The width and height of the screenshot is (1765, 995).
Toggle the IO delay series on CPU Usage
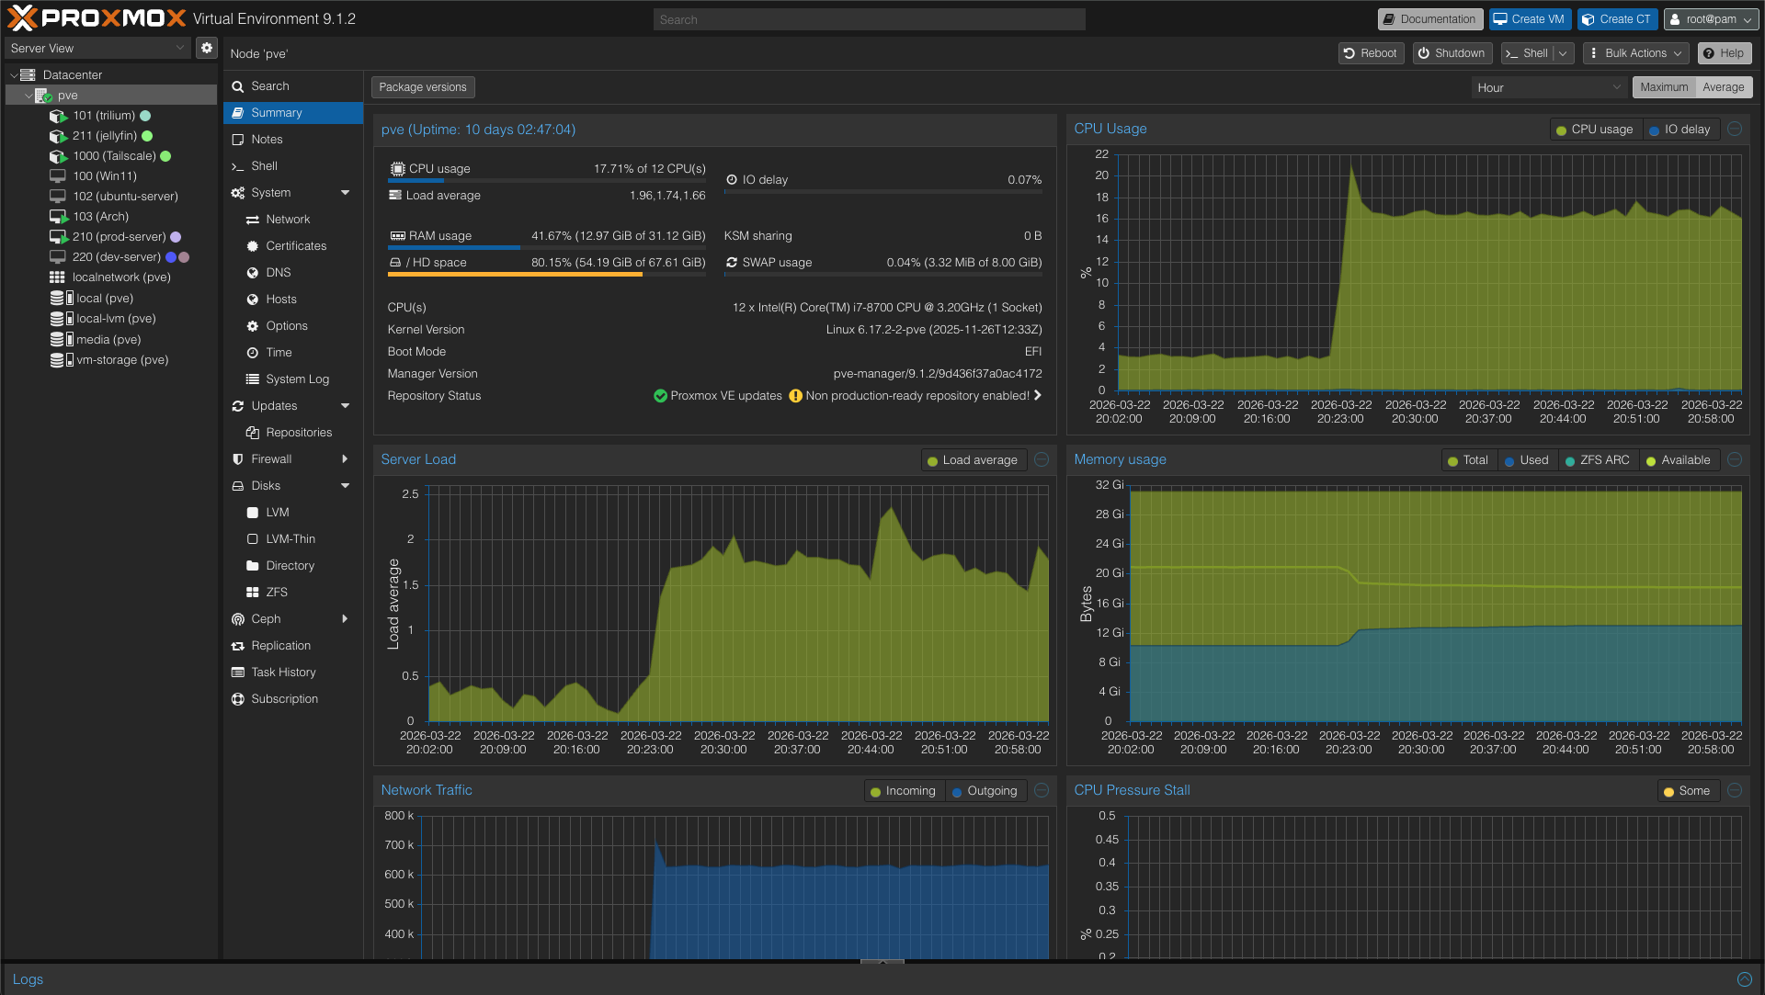pos(1681,129)
